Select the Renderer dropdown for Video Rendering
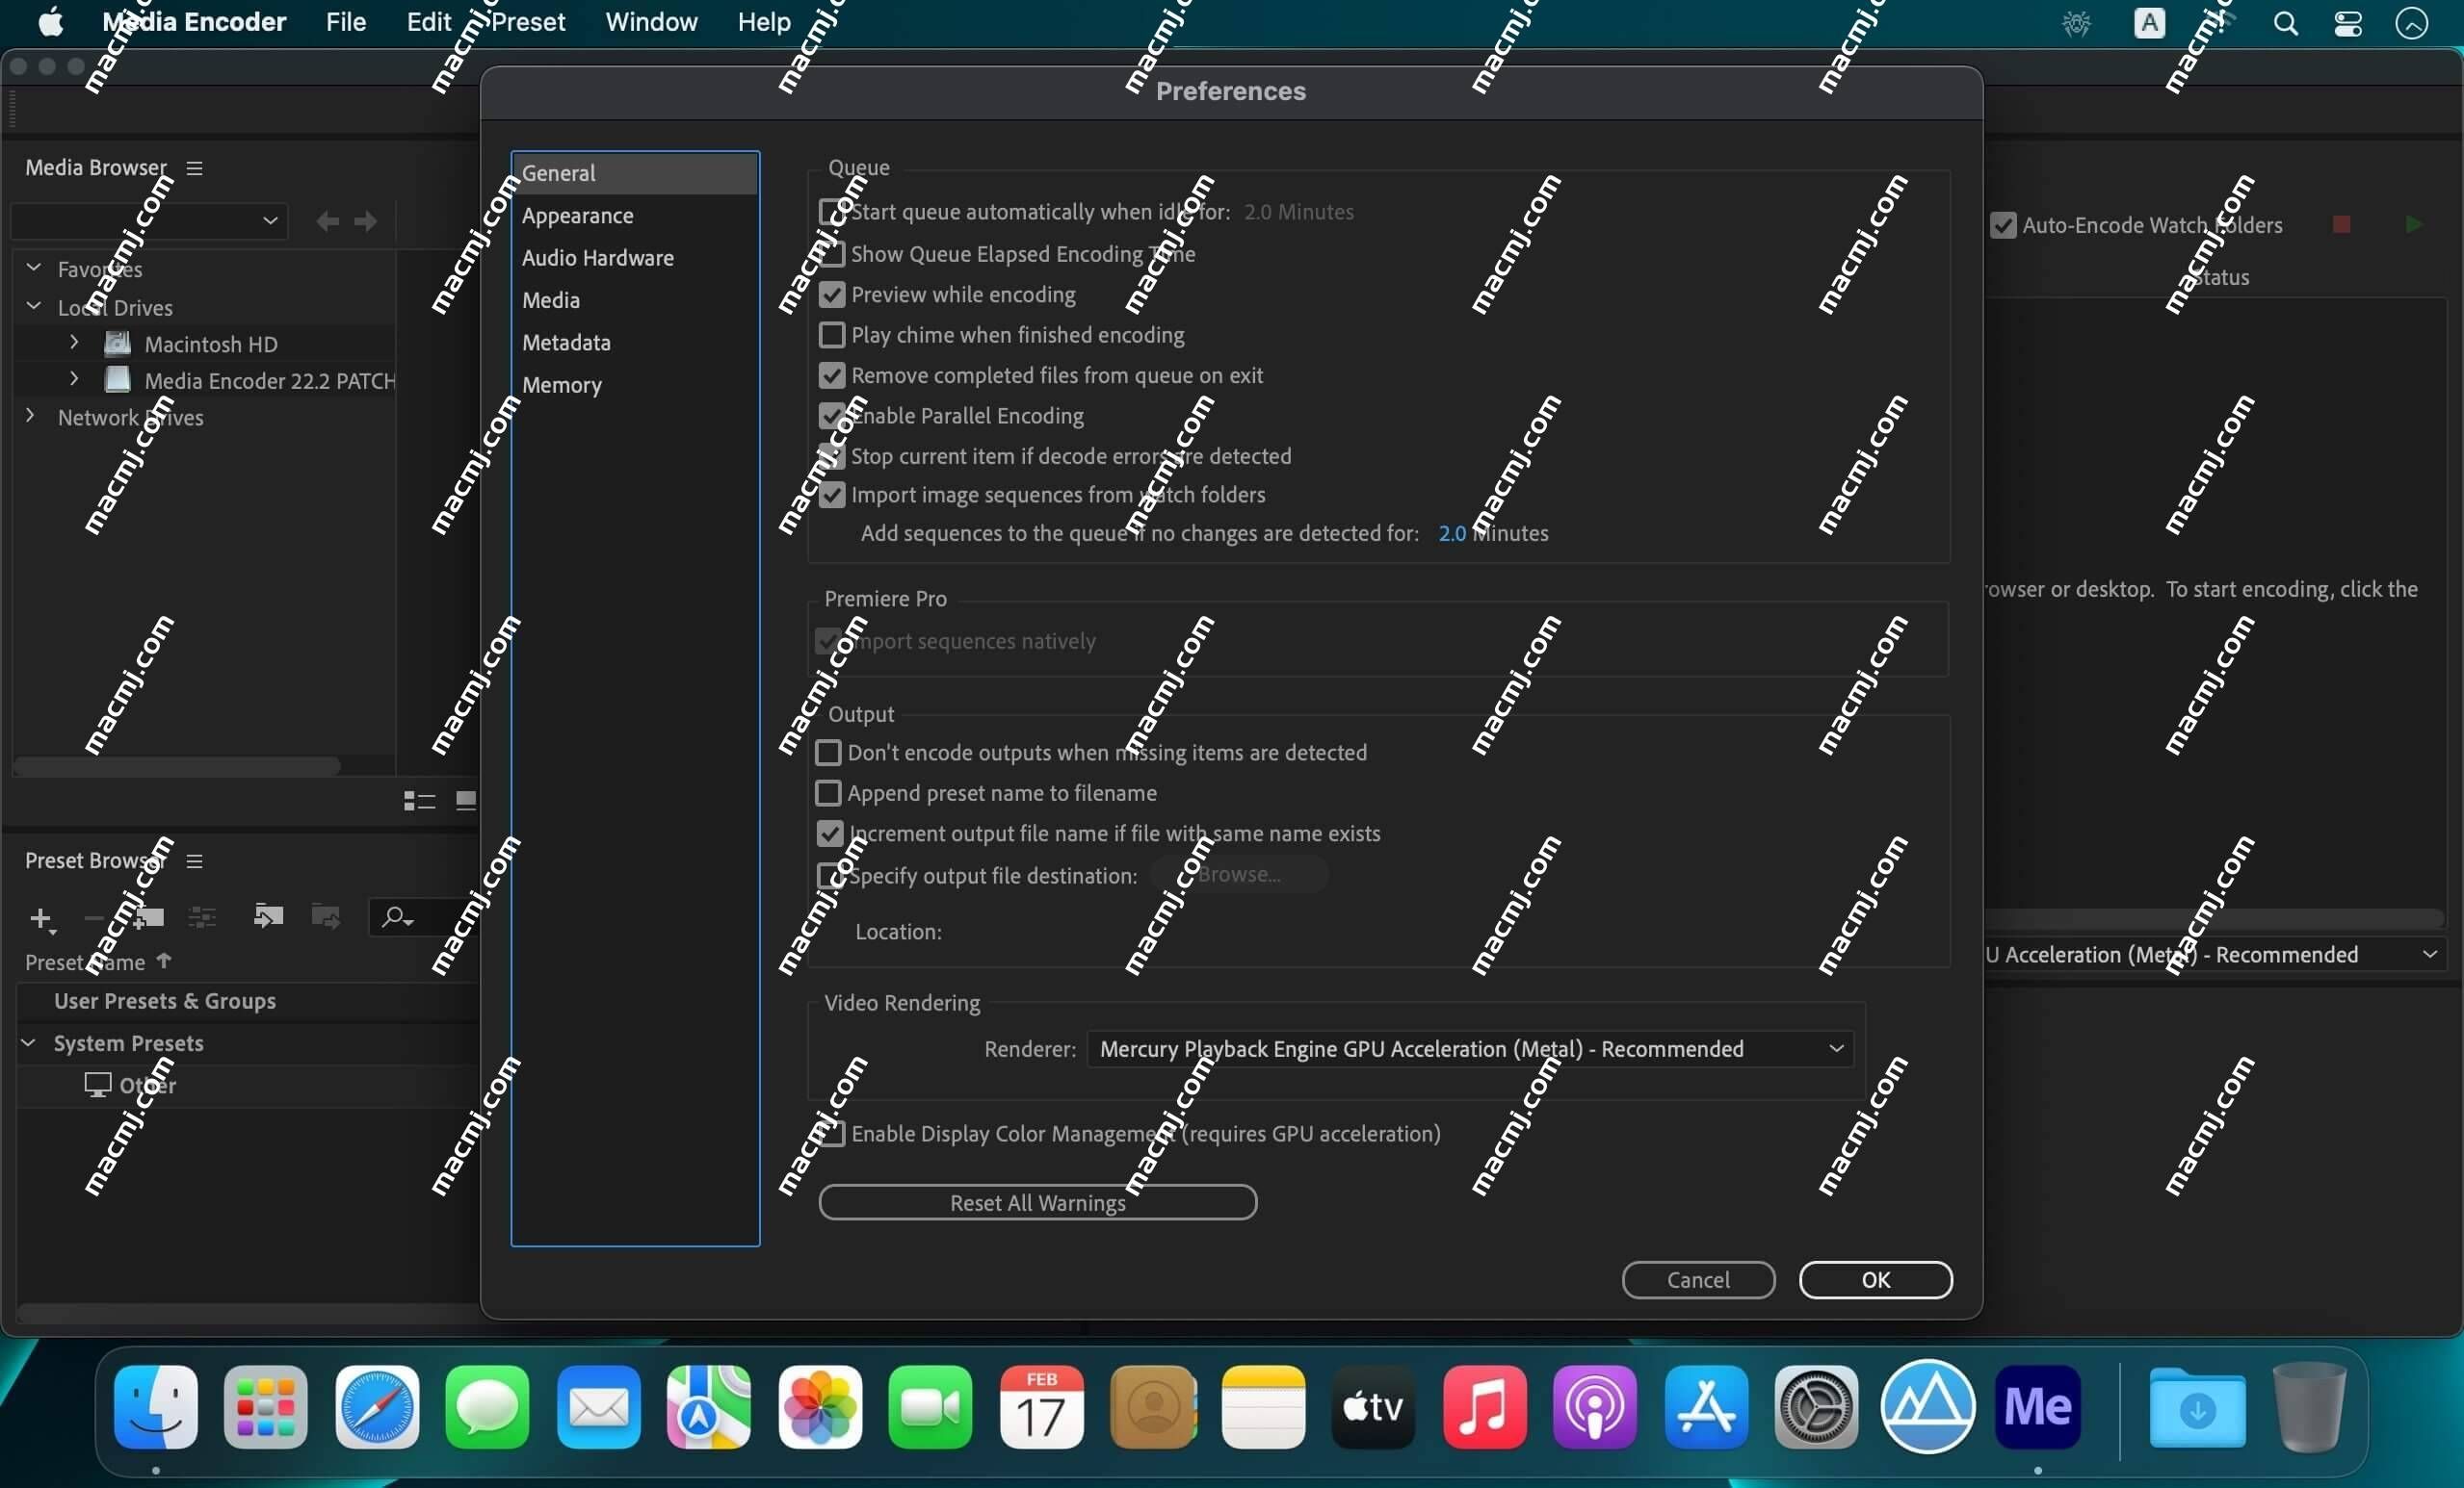 (1468, 1048)
